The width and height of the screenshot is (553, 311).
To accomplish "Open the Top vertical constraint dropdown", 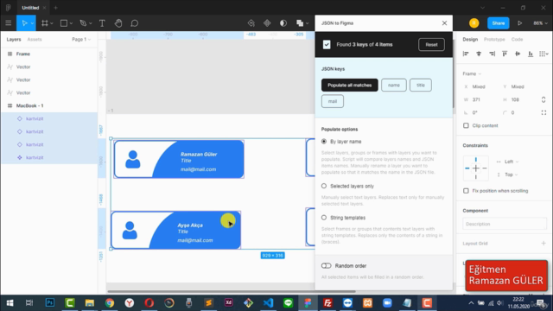I will click(x=511, y=175).
